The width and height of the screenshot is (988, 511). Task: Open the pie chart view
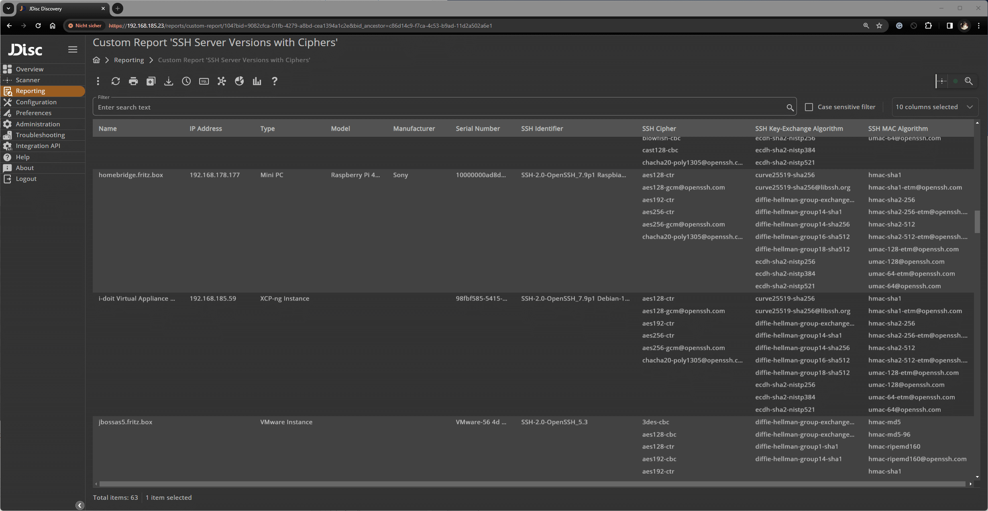click(x=239, y=81)
